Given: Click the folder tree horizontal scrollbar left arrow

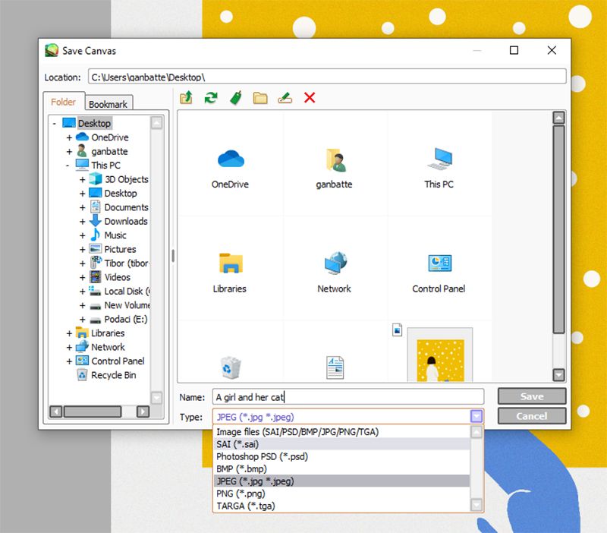Looking at the screenshot, I should (56, 412).
